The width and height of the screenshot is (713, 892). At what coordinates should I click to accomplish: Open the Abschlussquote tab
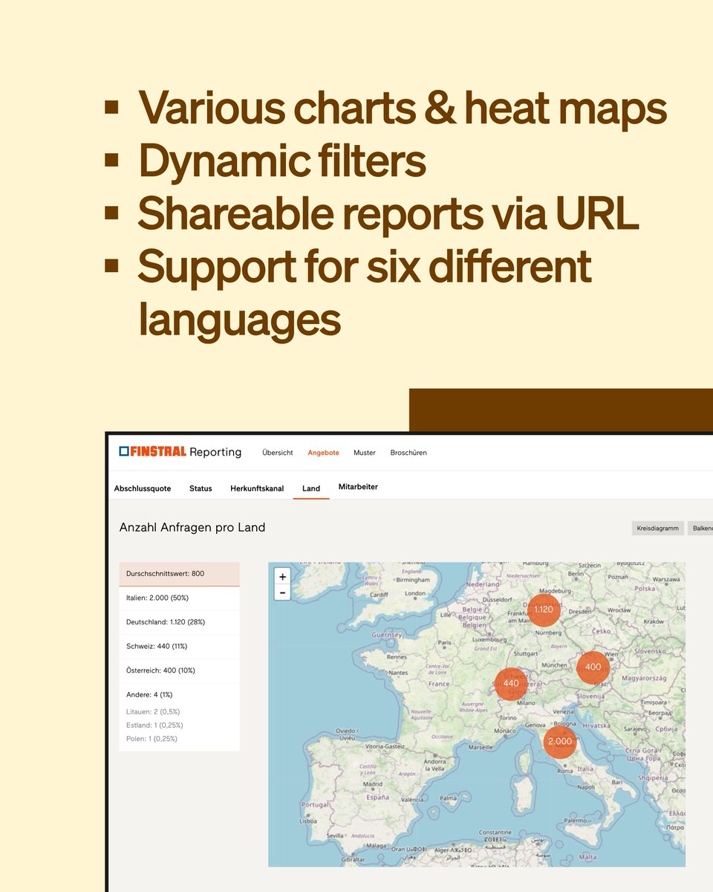coord(142,488)
